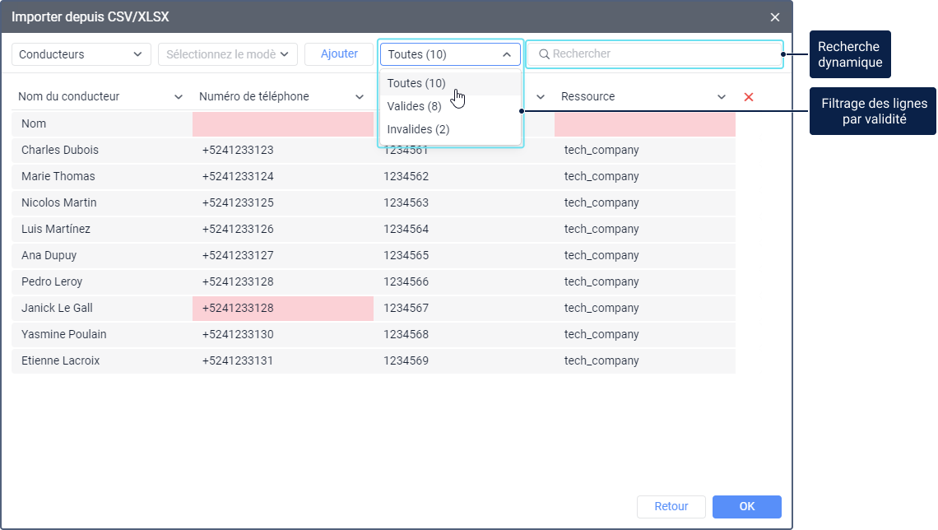938x530 pixels.
Task: Click the name 'Charles Dubois'
Action: coord(60,150)
